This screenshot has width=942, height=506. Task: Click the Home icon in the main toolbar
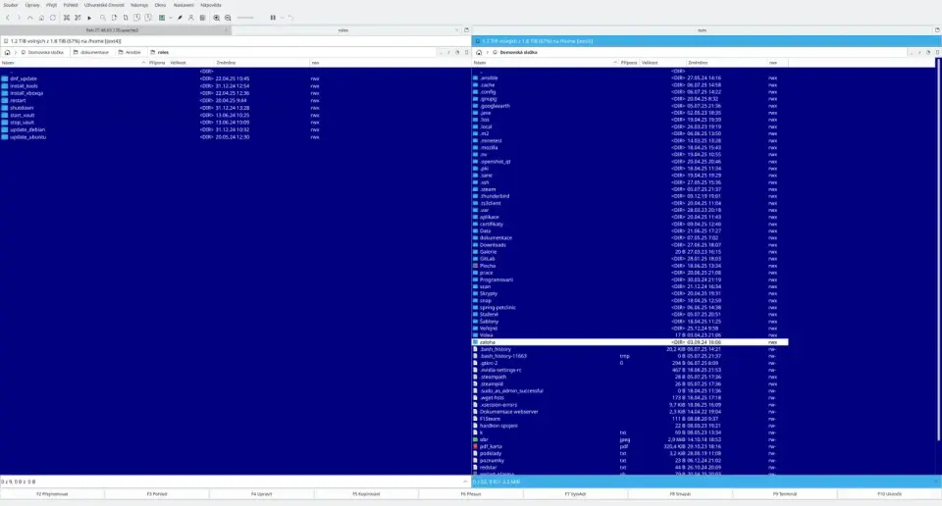tap(41, 18)
